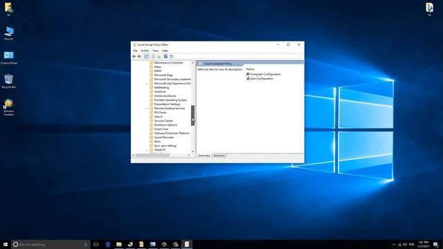Click the Cortana microphone icon
The width and height of the screenshot is (443, 249).
coord(86,244)
